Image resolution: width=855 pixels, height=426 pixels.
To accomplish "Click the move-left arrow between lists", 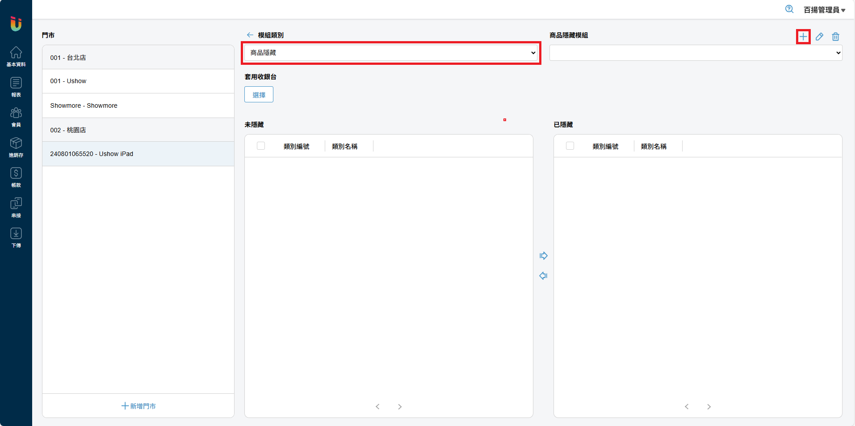I will [x=543, y=276].
